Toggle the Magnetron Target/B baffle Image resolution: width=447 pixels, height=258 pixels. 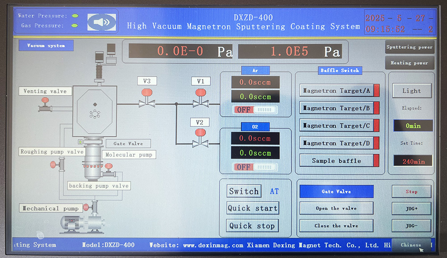339,108
